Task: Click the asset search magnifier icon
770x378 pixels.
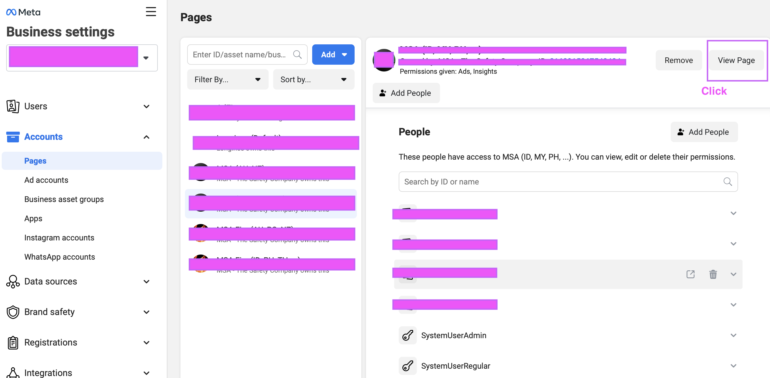Action: [x=297, y=54]
